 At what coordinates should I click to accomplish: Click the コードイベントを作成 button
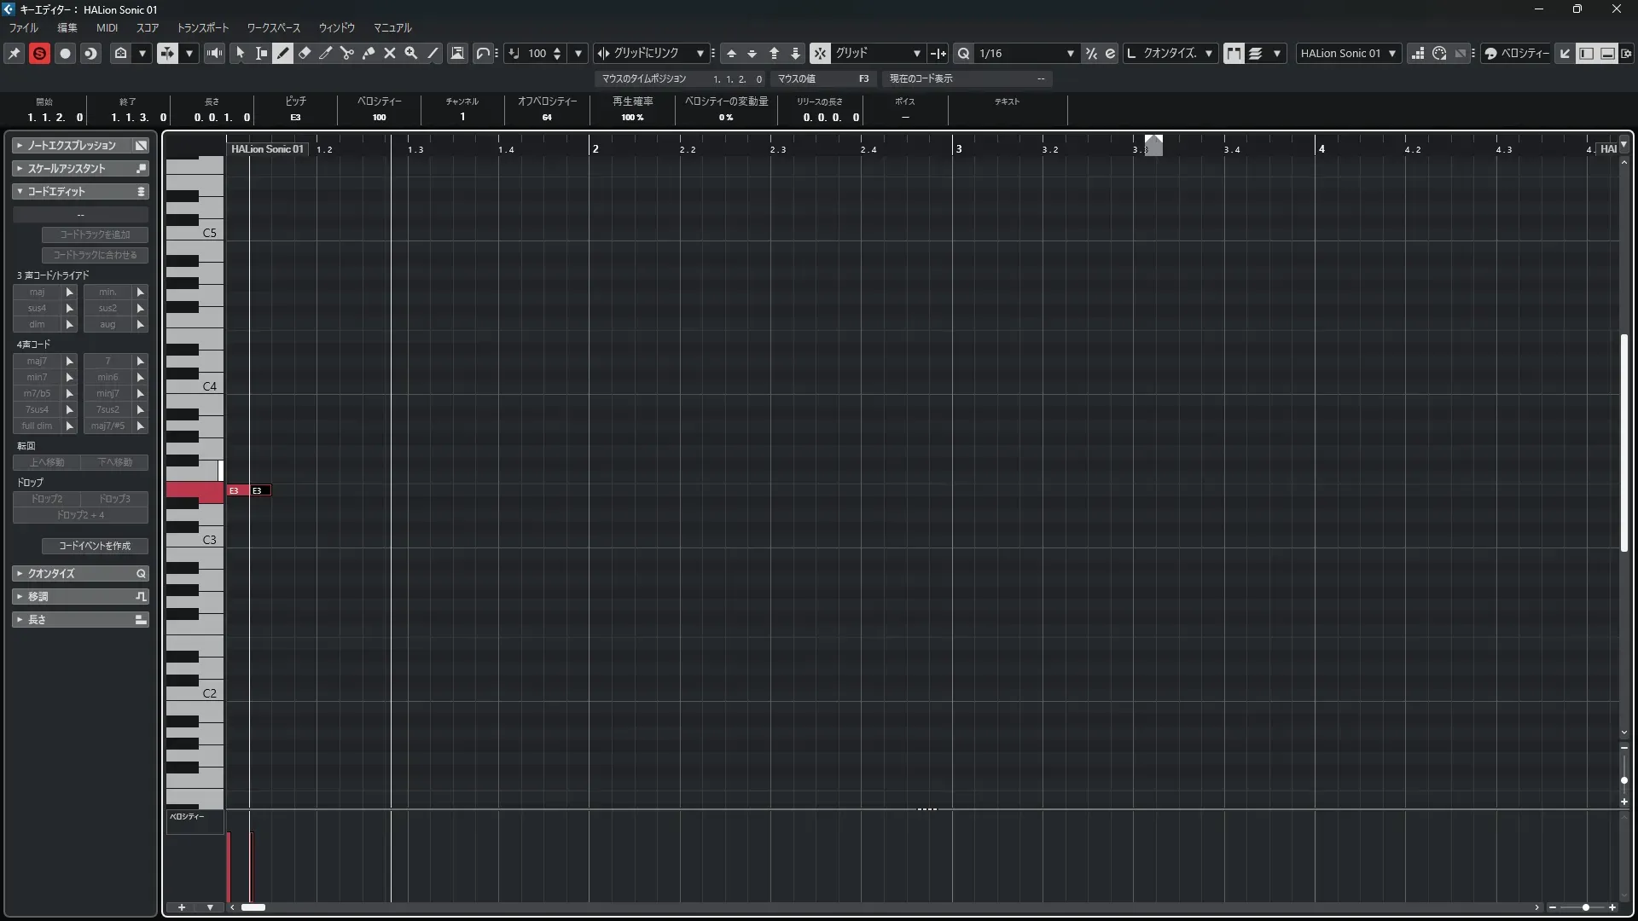tap(95, 546)
